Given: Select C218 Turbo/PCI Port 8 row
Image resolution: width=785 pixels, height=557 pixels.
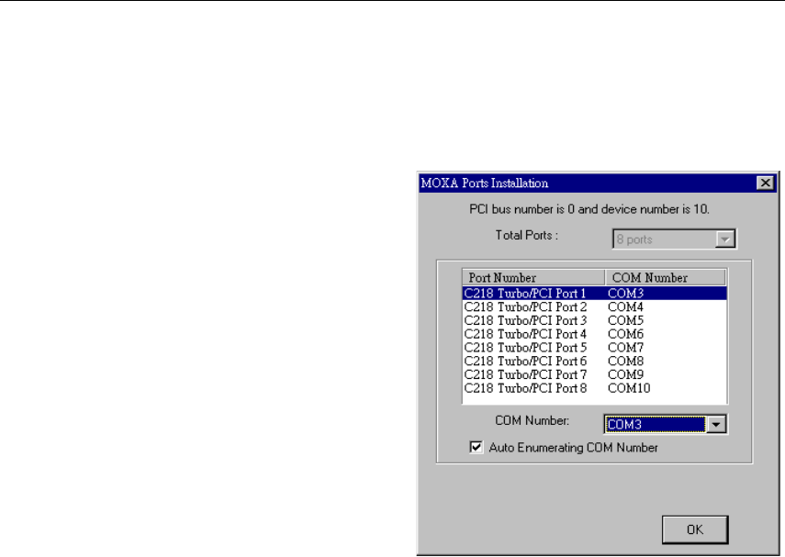Looking at the screenshot, I should (594, 388).
